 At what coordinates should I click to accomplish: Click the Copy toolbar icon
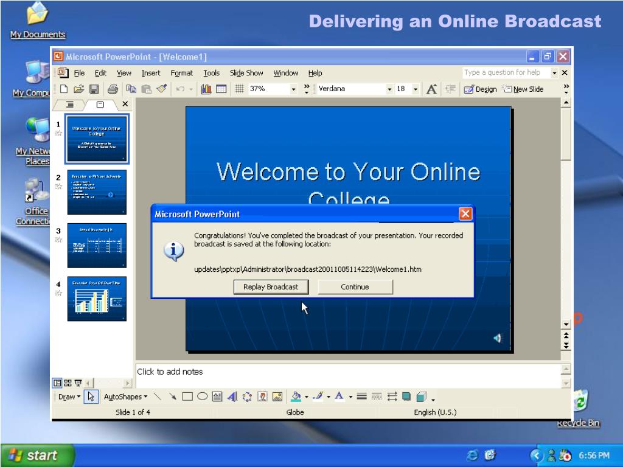point(131,89)
